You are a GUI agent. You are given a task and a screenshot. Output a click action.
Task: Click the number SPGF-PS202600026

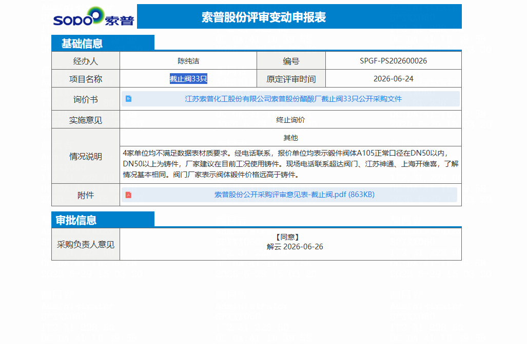coord(393,61)
